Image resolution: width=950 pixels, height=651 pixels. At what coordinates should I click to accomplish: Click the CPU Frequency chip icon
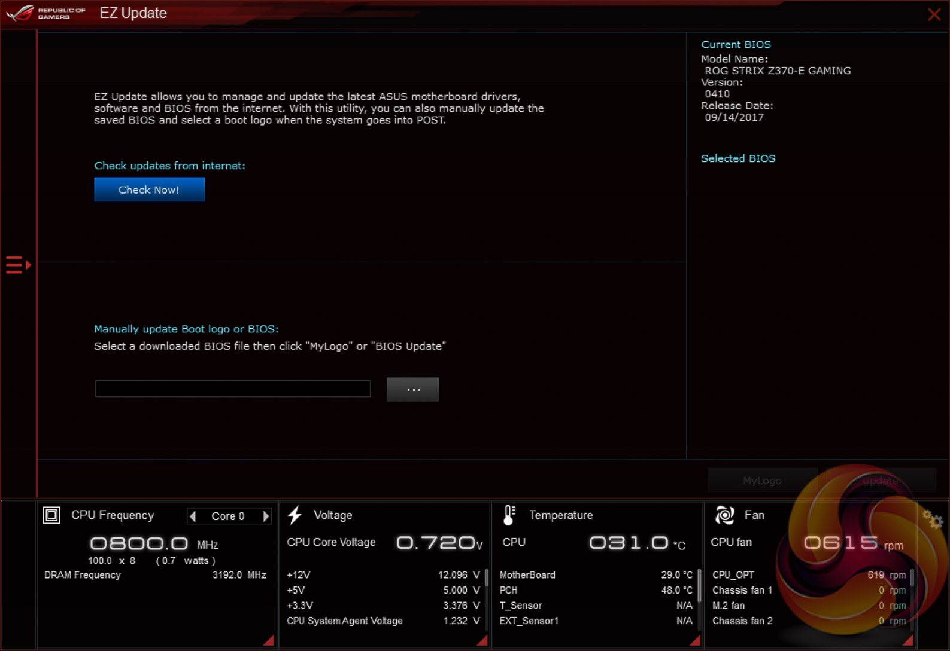51,515
